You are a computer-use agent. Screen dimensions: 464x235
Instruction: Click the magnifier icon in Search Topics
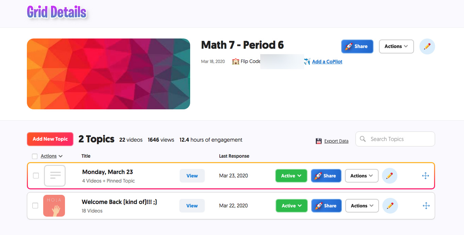click(x=363, y=139)
